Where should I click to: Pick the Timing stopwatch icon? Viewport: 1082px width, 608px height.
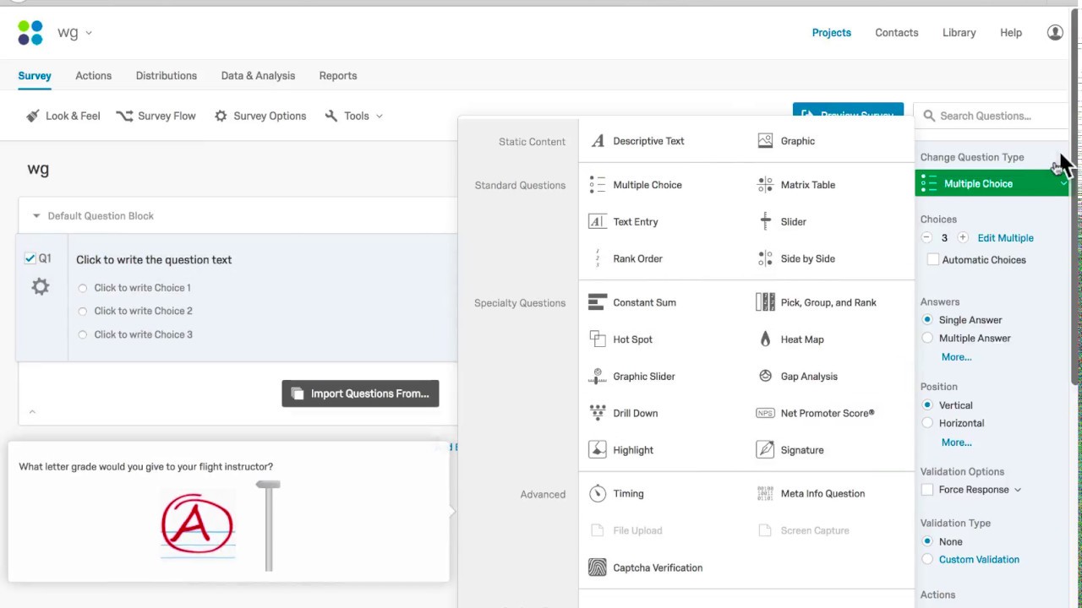click(x=598, y=494)
